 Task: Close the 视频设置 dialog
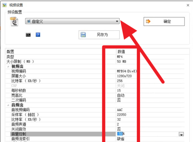click(188, 5)
